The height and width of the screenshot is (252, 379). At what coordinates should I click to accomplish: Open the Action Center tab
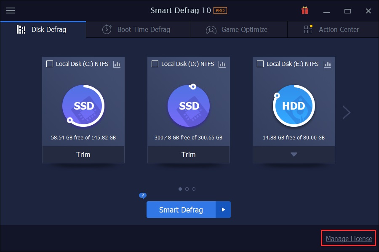pyautogui.click(x=333, y=29)
